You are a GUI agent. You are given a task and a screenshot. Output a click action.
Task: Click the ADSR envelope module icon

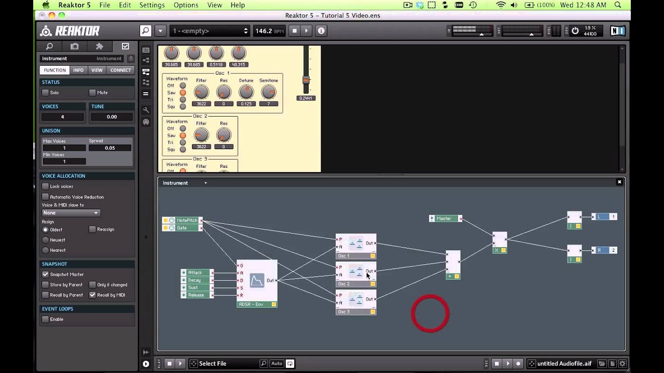click(x=257, y=280)
